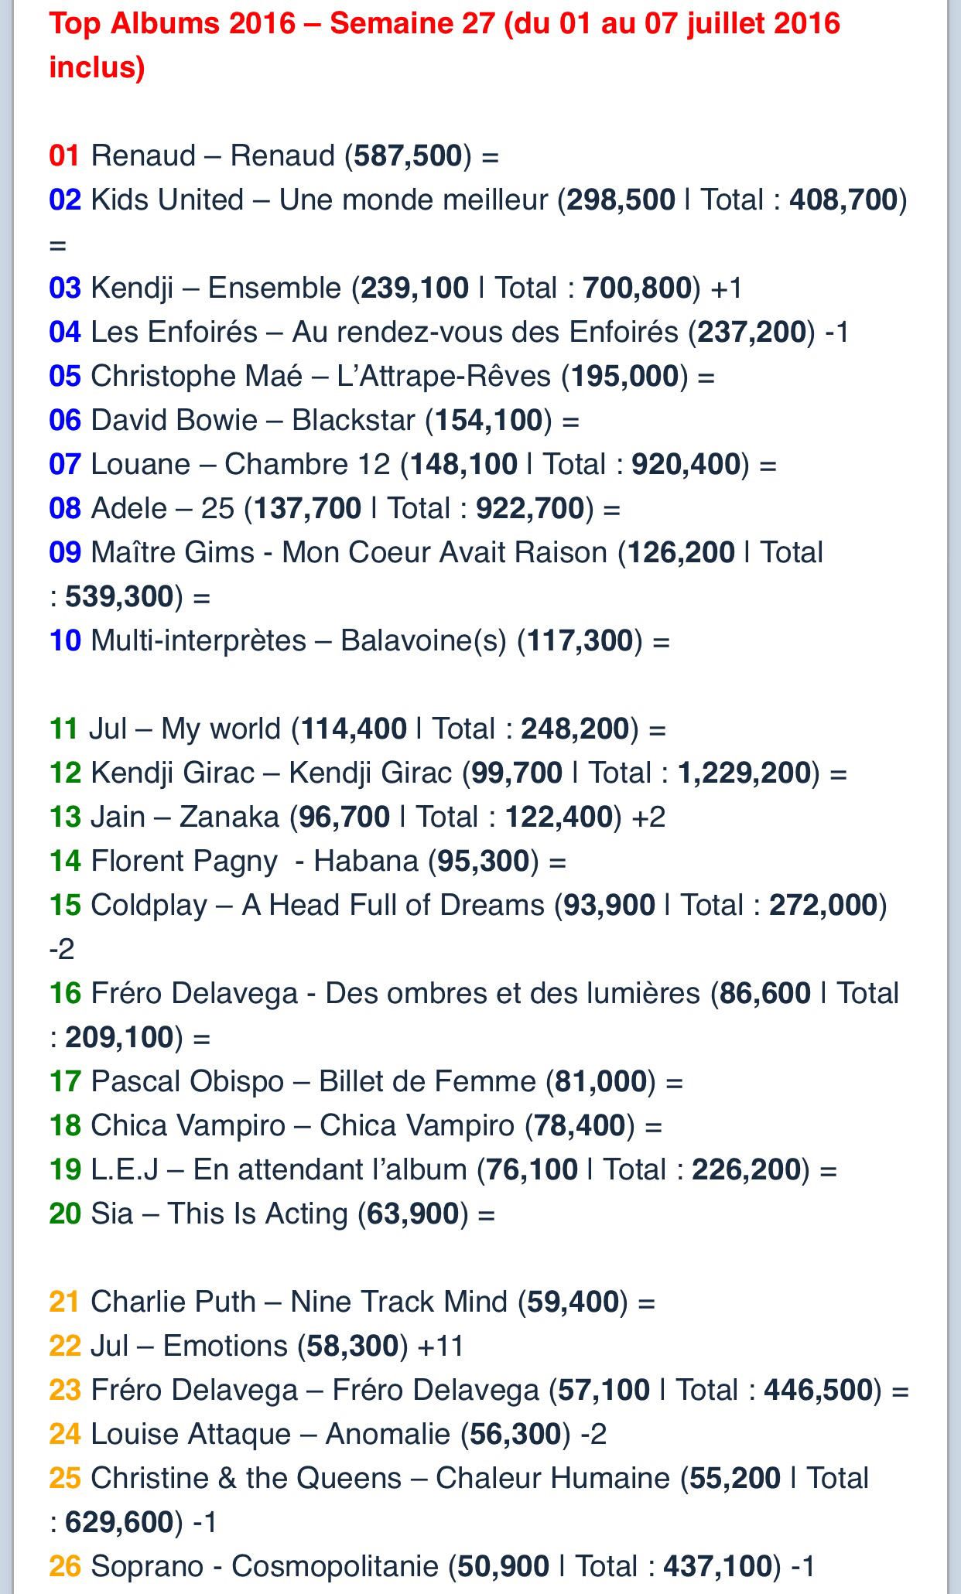This screenshot has height=1594, width=961.
Task: Select the Jain – Zanaka line
Action: tap(357, 817)
